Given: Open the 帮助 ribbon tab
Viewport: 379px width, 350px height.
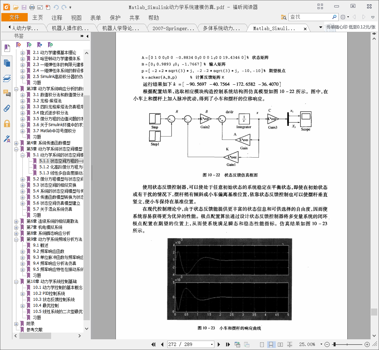Looking at the screenshot, I should [x=154, y=18].
